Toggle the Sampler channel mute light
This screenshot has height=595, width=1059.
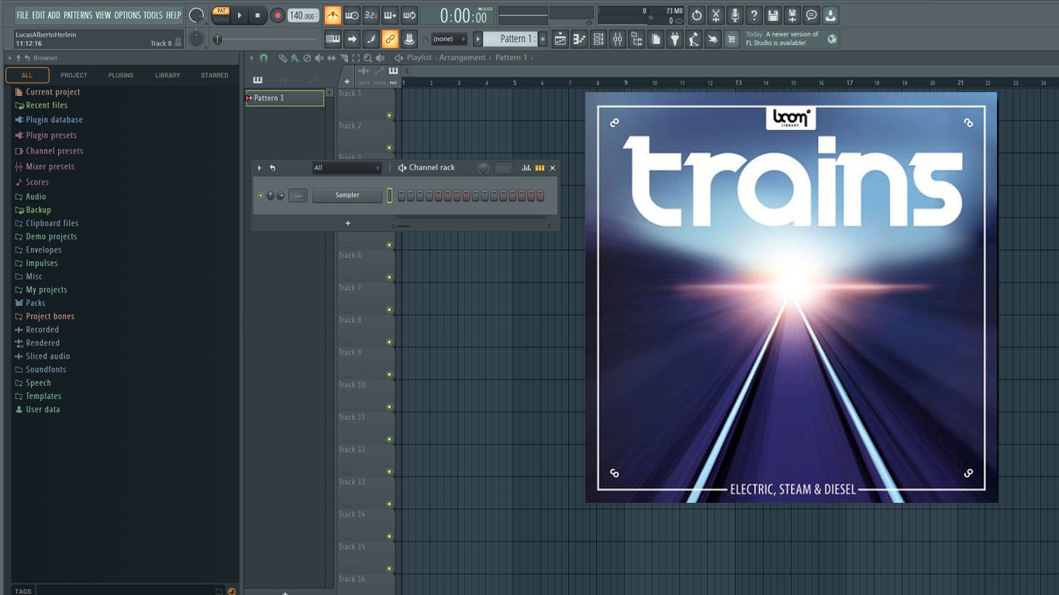260,195
